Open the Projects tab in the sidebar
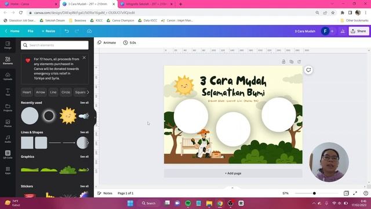 click(x=8, y=107)
